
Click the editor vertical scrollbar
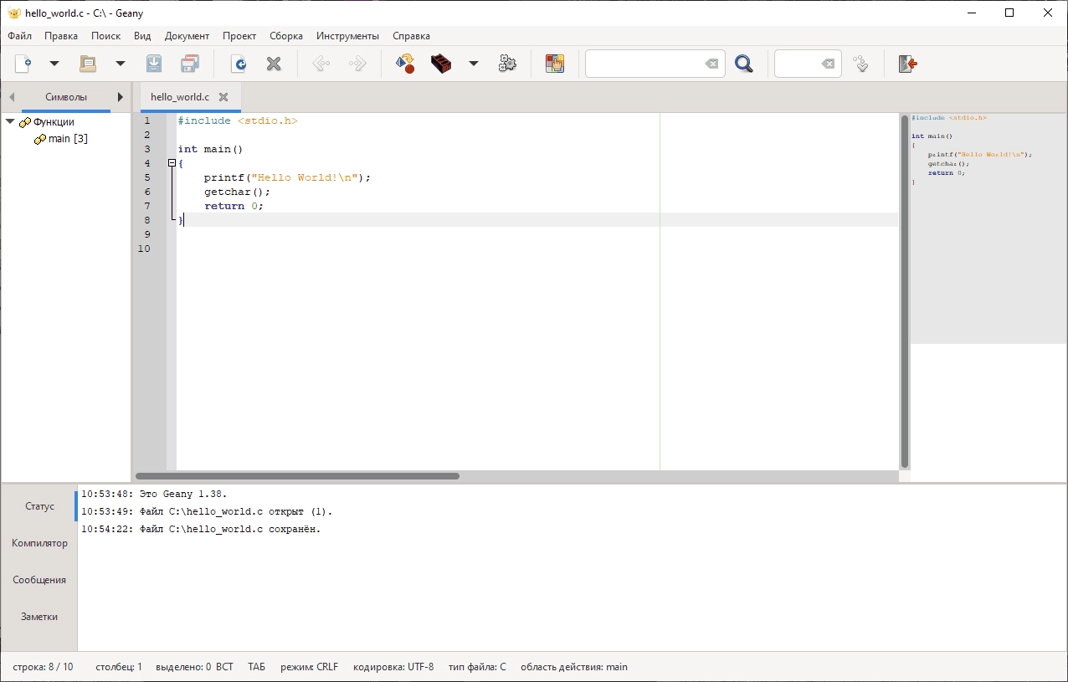coord(904,291)
